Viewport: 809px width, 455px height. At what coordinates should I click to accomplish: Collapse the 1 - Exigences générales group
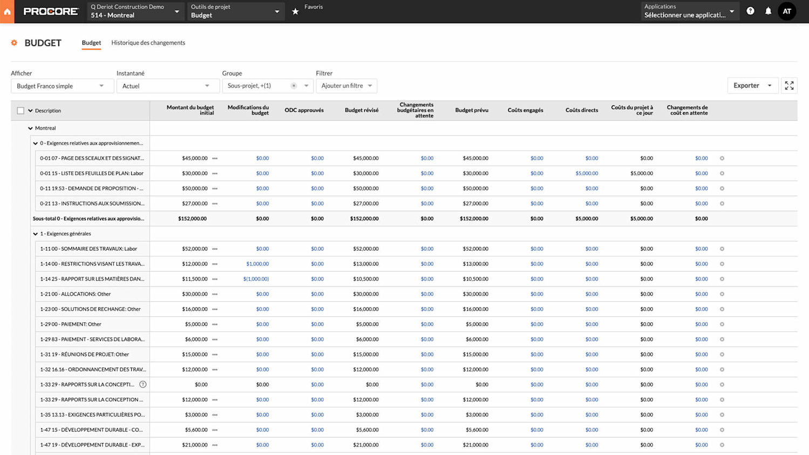[x=36, y=234]
